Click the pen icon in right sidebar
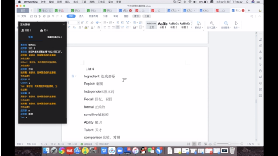 click(260, 40)
